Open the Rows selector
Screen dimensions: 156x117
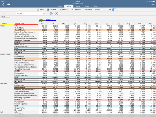40,10
